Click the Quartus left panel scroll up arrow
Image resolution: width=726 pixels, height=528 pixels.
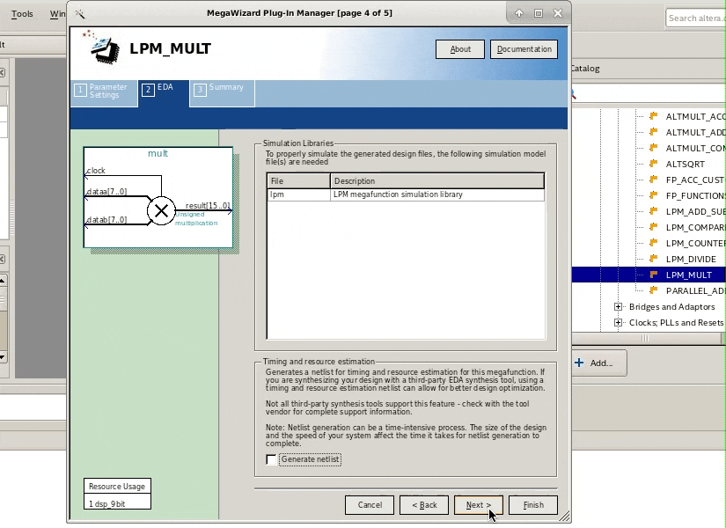(3, 281)
